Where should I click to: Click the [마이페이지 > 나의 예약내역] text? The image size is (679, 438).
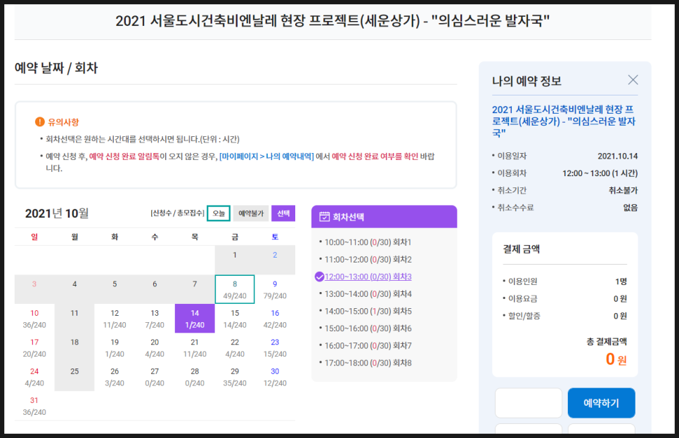[x=266, y=156]
